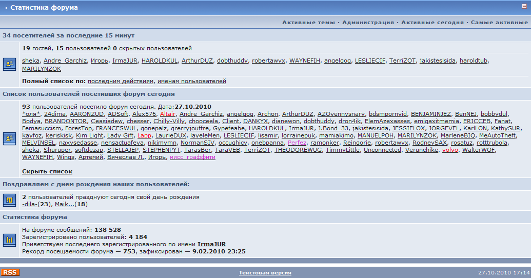Hide the list via Скрыть список
531x278 pixels.
[47, 171]
